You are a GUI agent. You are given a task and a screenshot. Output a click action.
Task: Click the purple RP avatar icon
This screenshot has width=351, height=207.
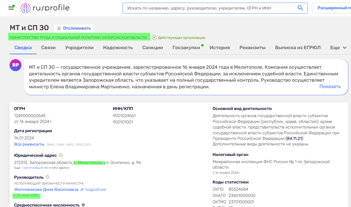pos(16,65)
